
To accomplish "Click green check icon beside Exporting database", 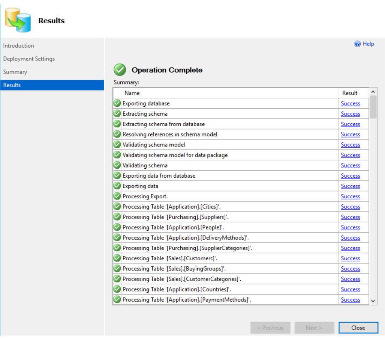I will [117, 103].
